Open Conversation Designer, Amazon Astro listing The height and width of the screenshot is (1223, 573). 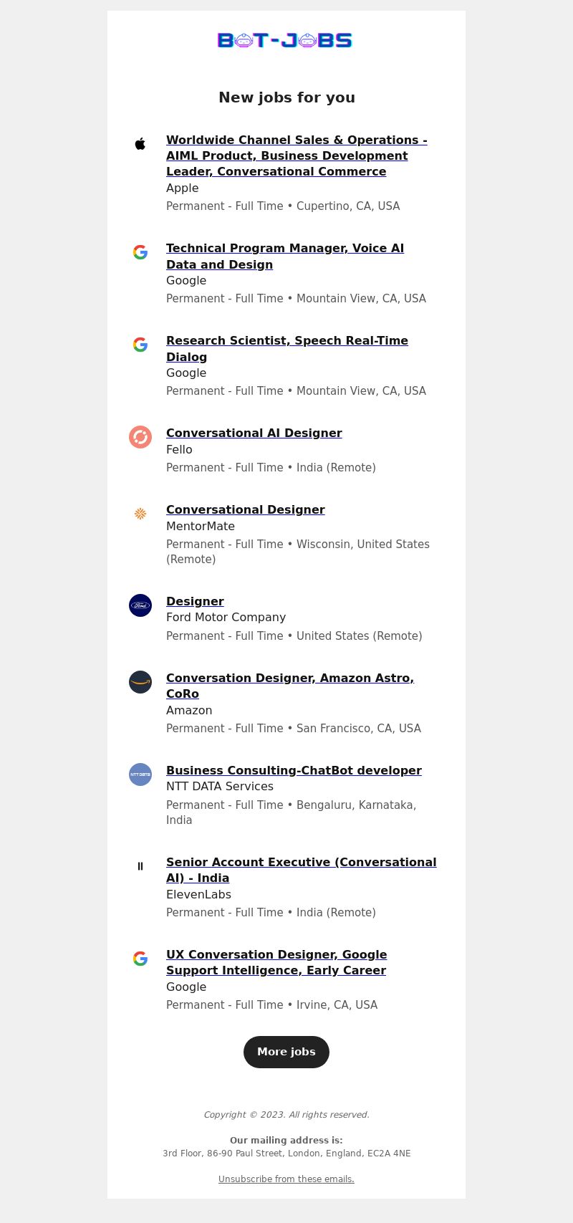pyautogui.click(x=290, y=686)
